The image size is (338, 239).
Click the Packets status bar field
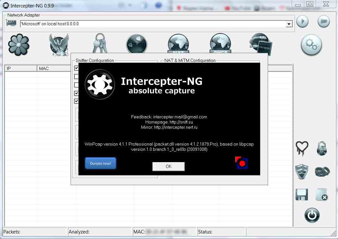coord(36,232)
